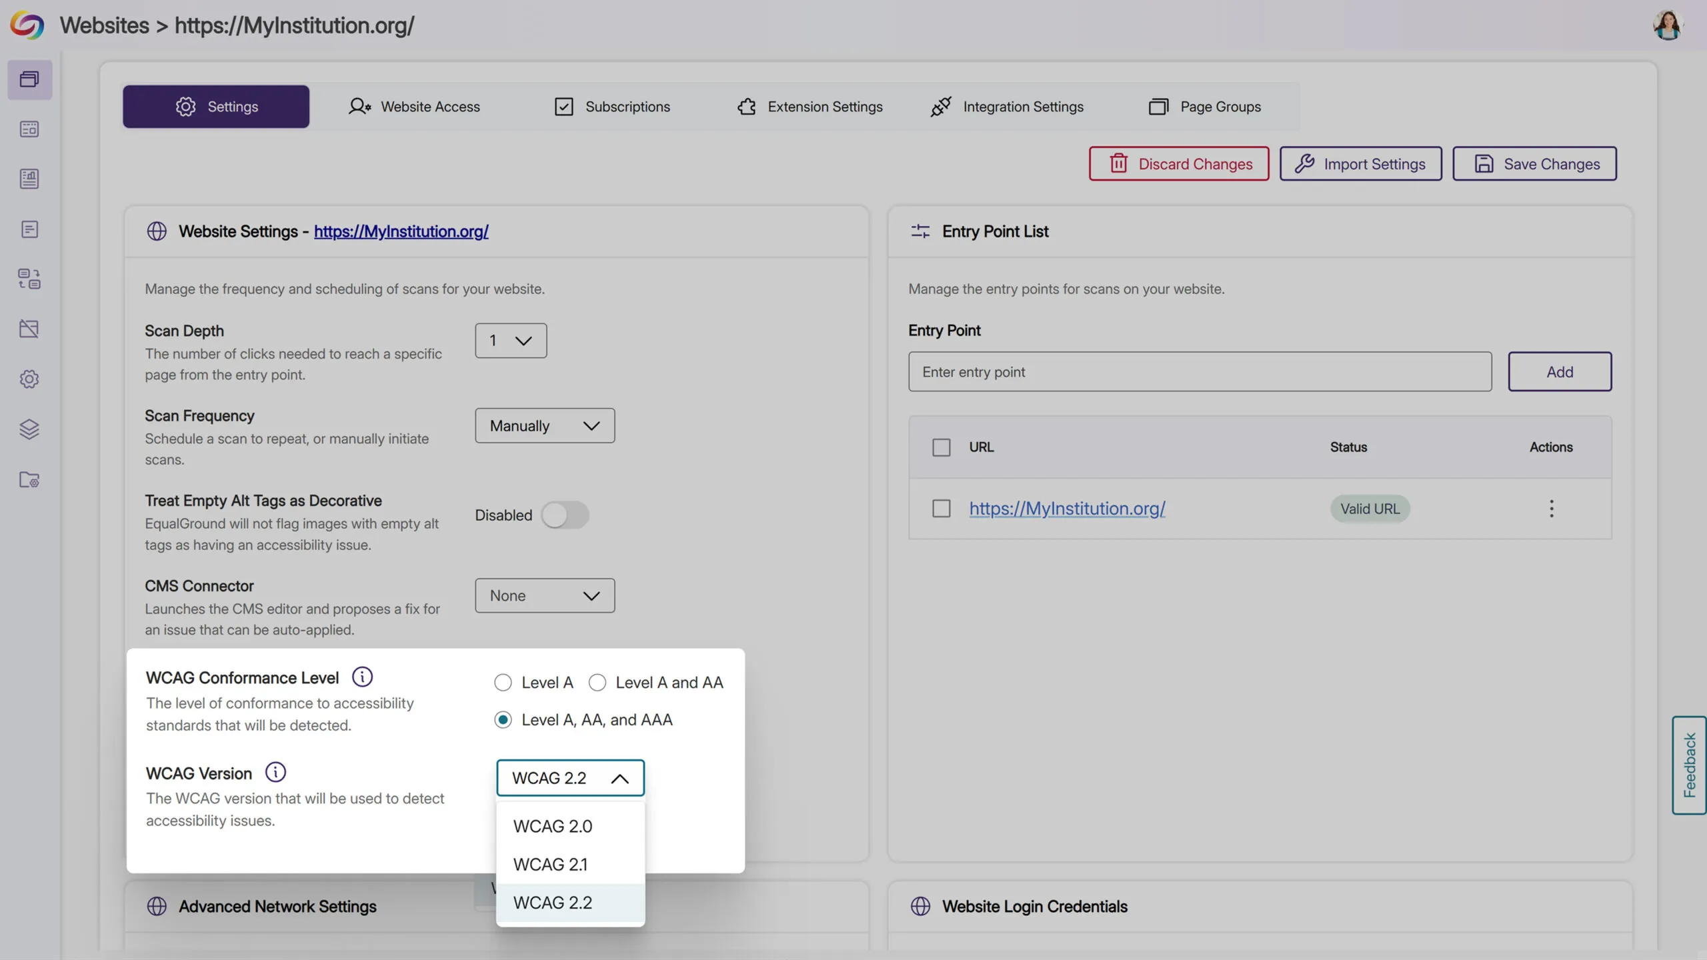This screenshot has width=1707, height=960.
Task: Open the three-dot actions menu for MyInstitution URL
Action: point(1551,509)
